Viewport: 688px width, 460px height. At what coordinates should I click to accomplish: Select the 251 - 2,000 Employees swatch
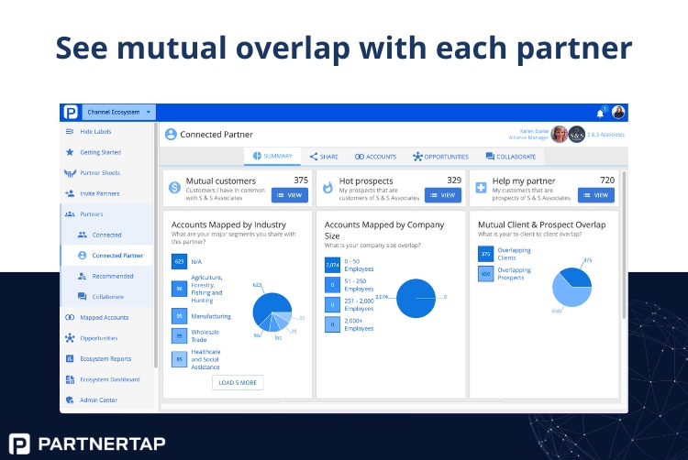click(x=332, y=304)
